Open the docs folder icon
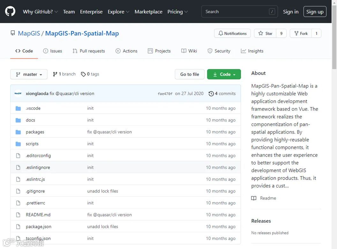The image size is (337, 249). [x=18, y=120]
